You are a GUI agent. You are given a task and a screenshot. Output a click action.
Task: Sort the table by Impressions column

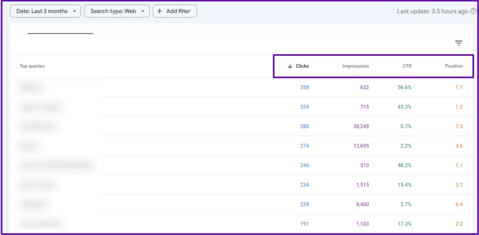point(356,66)
